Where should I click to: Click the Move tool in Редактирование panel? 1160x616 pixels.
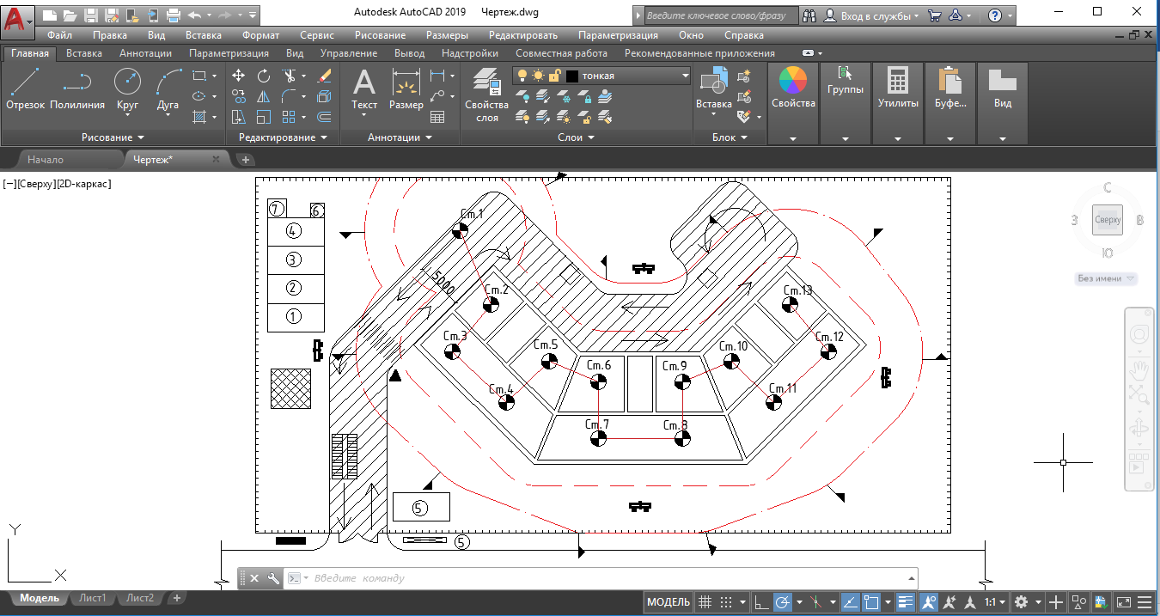[239, 76]
